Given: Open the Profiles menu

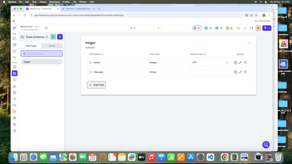Looking at the screenshot, I should tap(66, 2).
